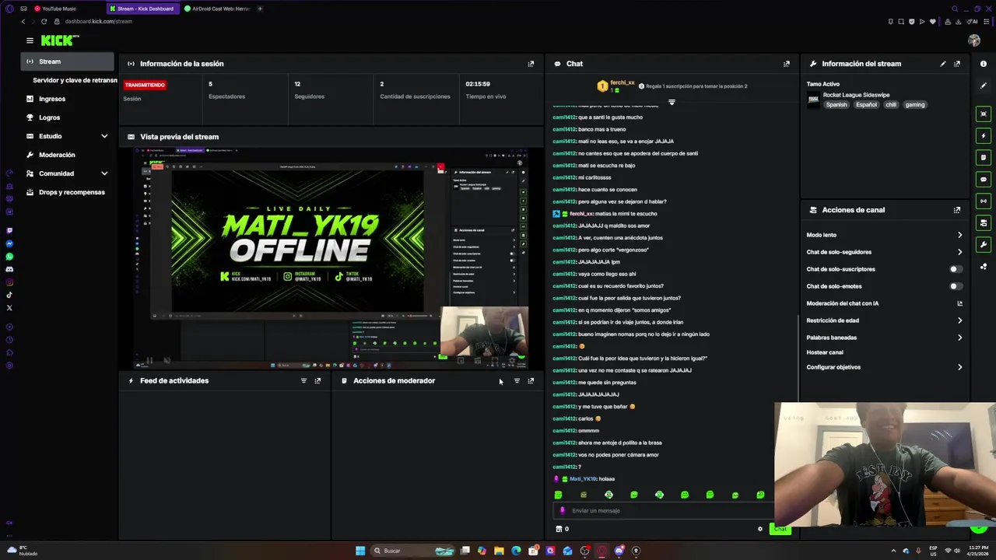
Task: Select Stream in the sidebar
Action: coord(68,61)
